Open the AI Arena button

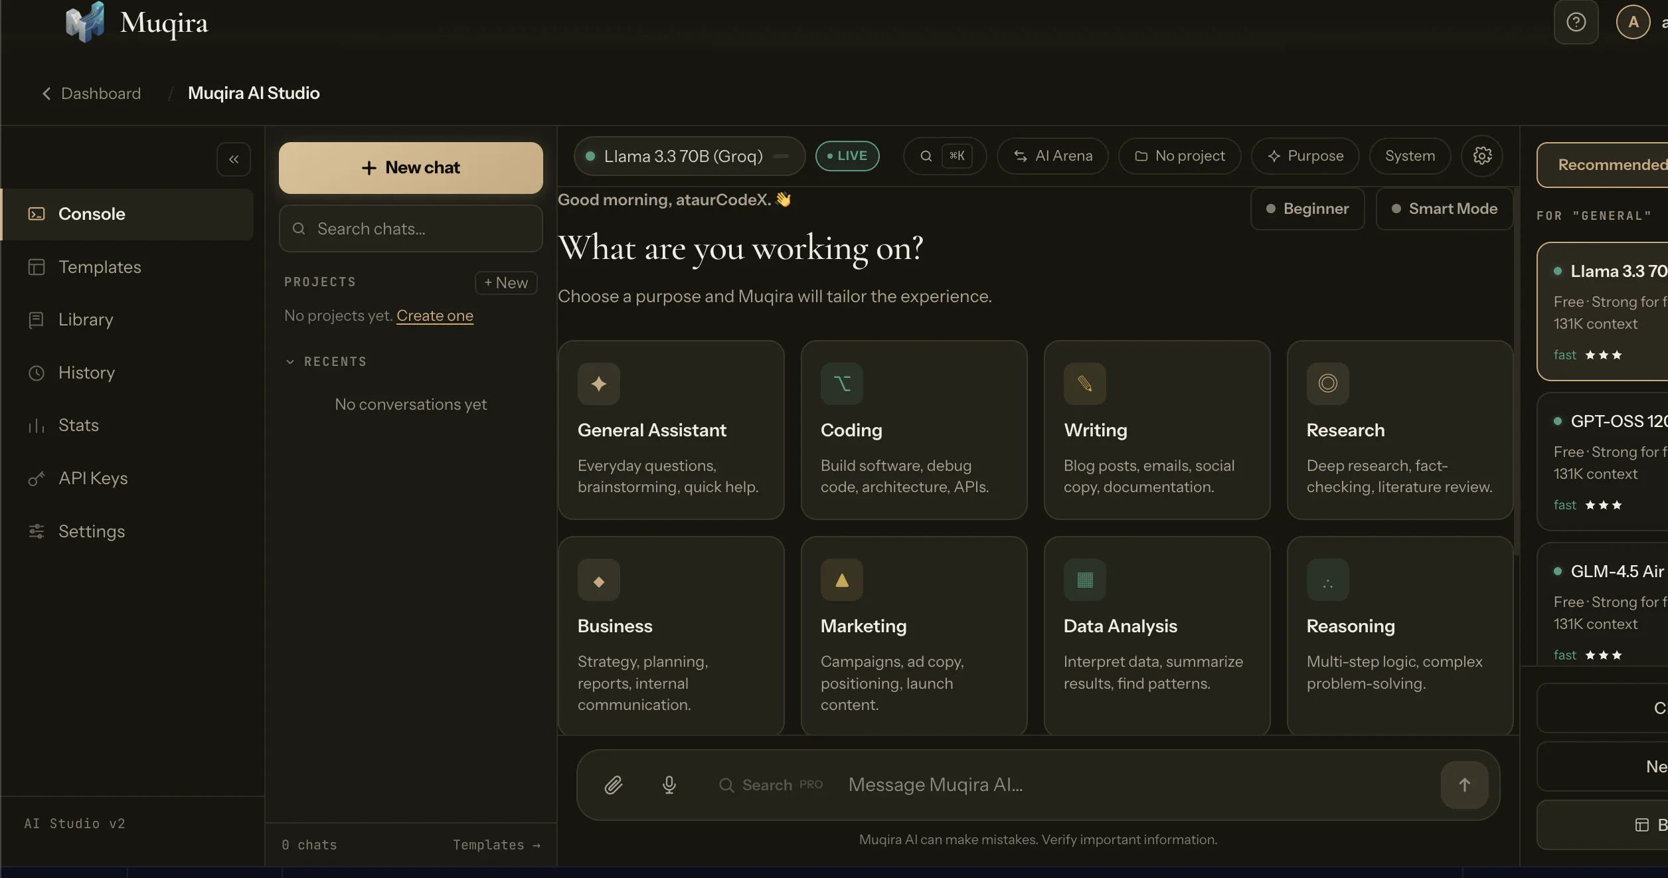coord(1052,156)
